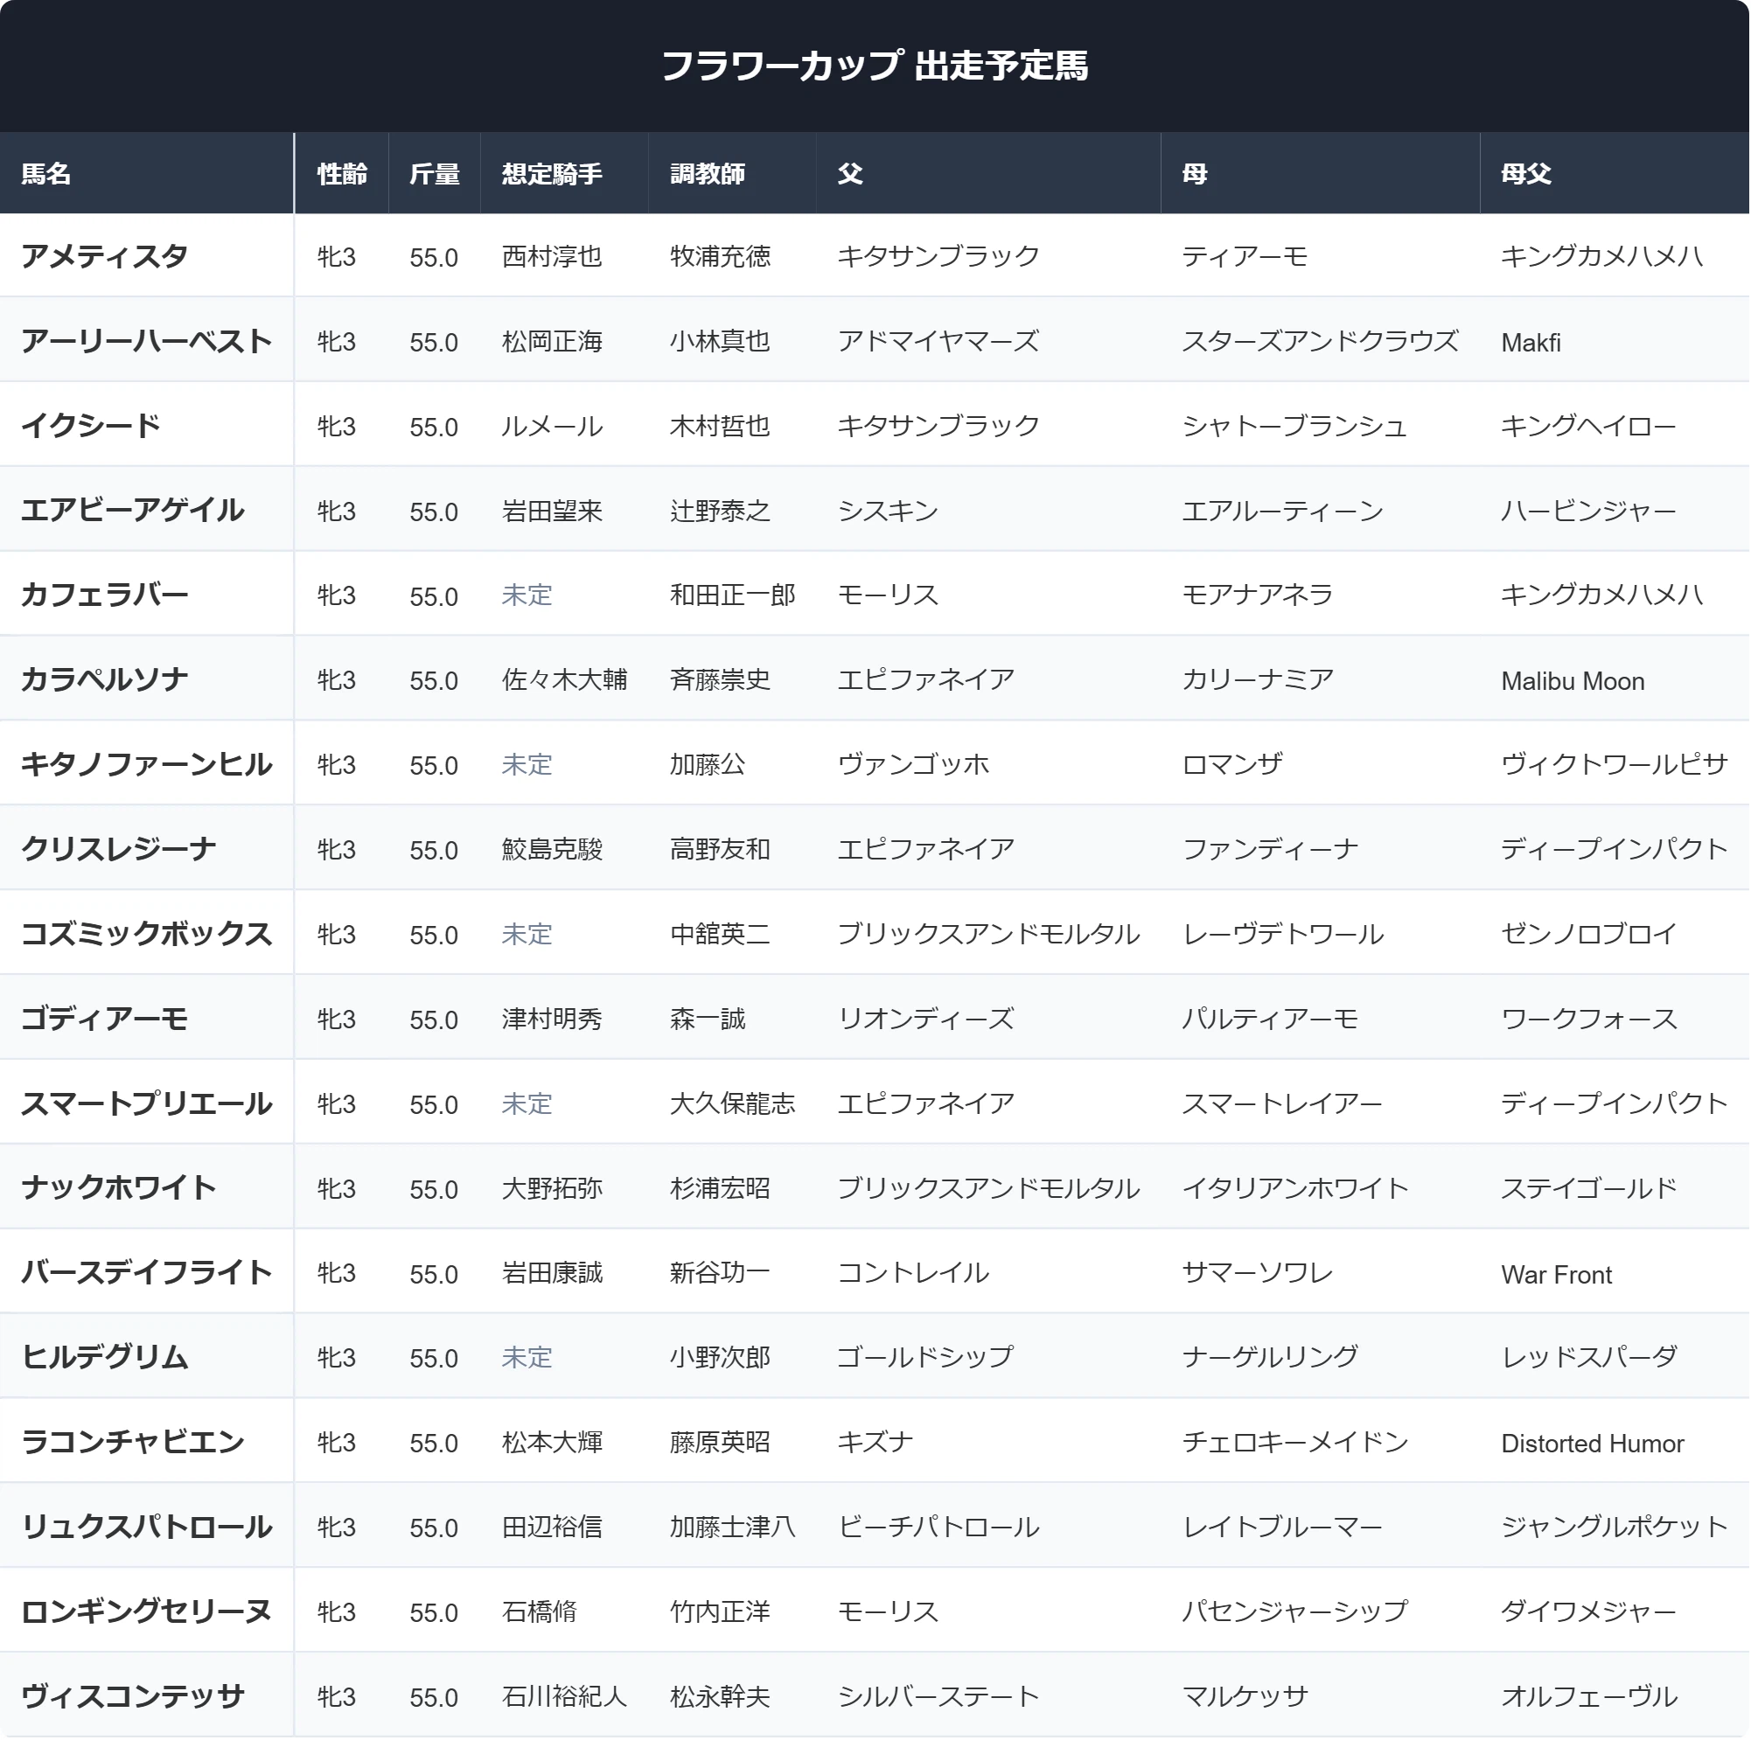Click 未定 in the ヒルデグリム row

click(x=527, y=1358)
